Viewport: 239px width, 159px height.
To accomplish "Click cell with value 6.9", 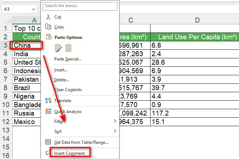I will click(x=195, y=71).
